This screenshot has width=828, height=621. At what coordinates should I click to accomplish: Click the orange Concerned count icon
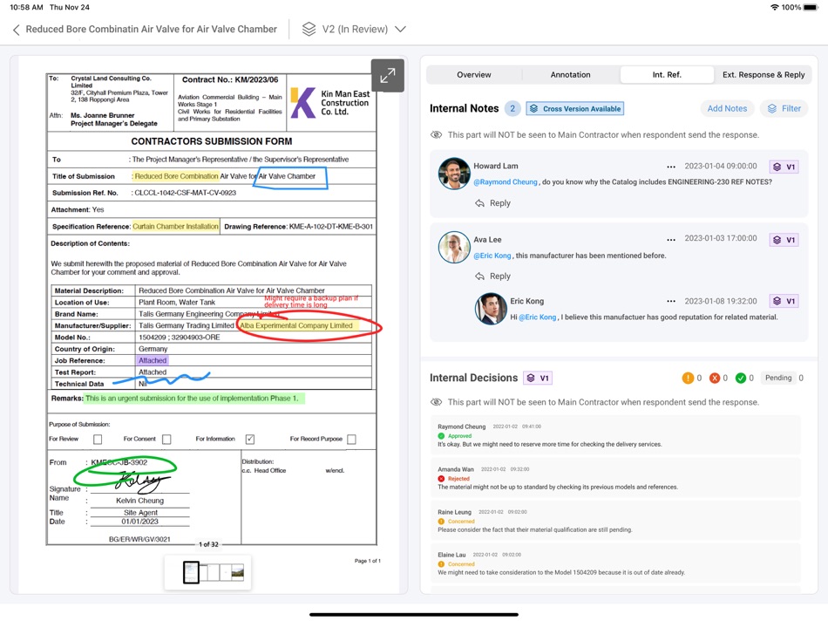688,378
